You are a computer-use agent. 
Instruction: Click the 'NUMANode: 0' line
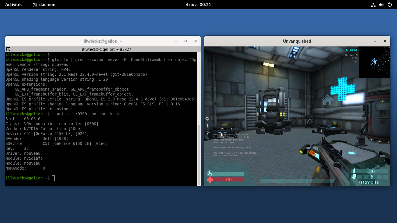point(25,168)
